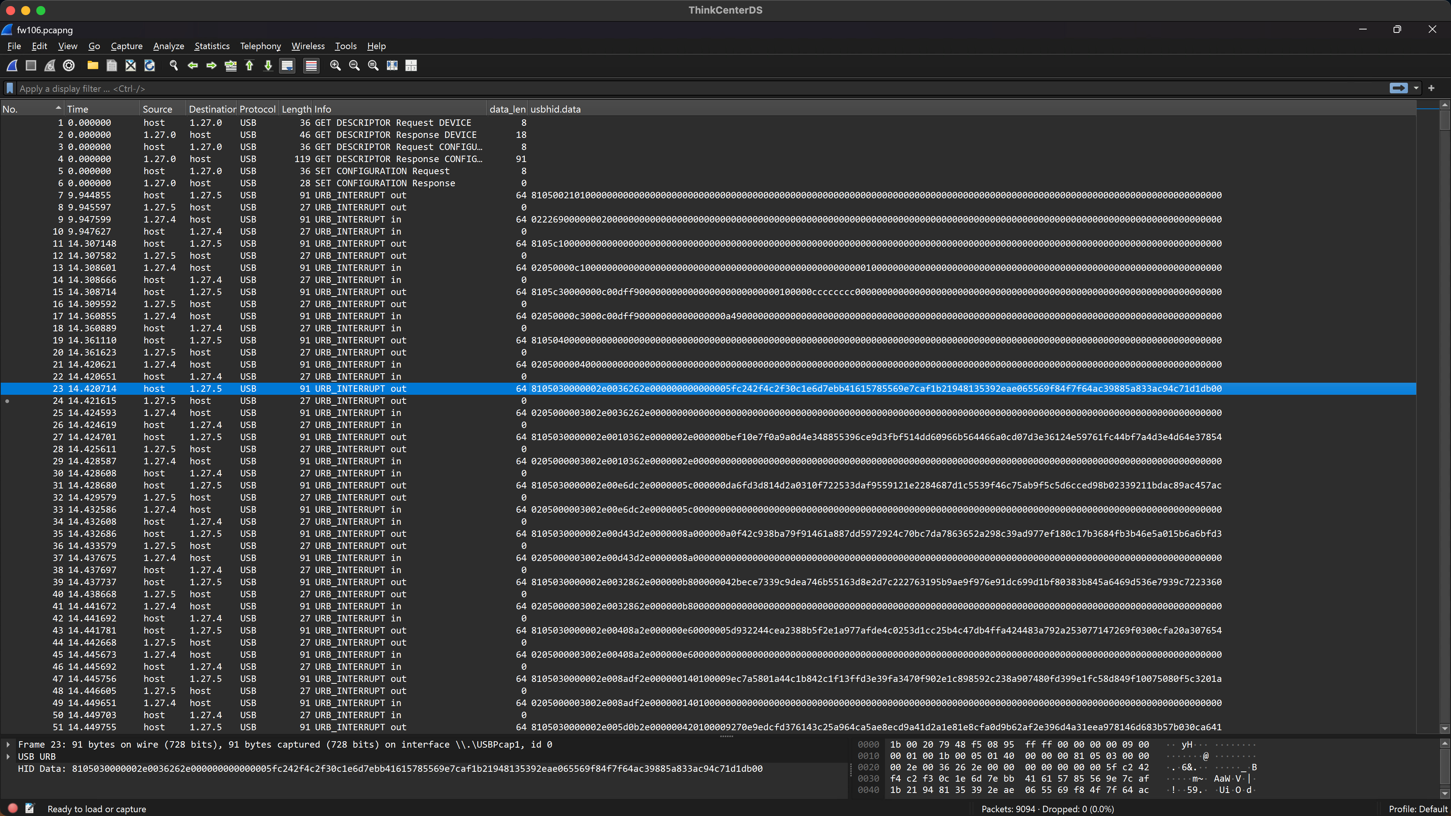
Task: Sort by usbhid.data column header
Action: [x=971, y=109]
